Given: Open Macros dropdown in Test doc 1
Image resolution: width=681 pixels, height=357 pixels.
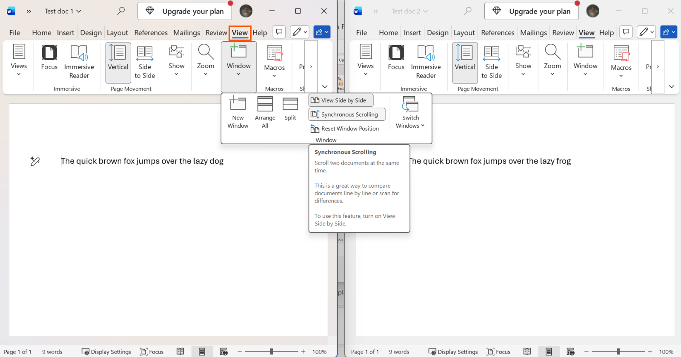Looking at the screenshot, I should coord(274,62).
